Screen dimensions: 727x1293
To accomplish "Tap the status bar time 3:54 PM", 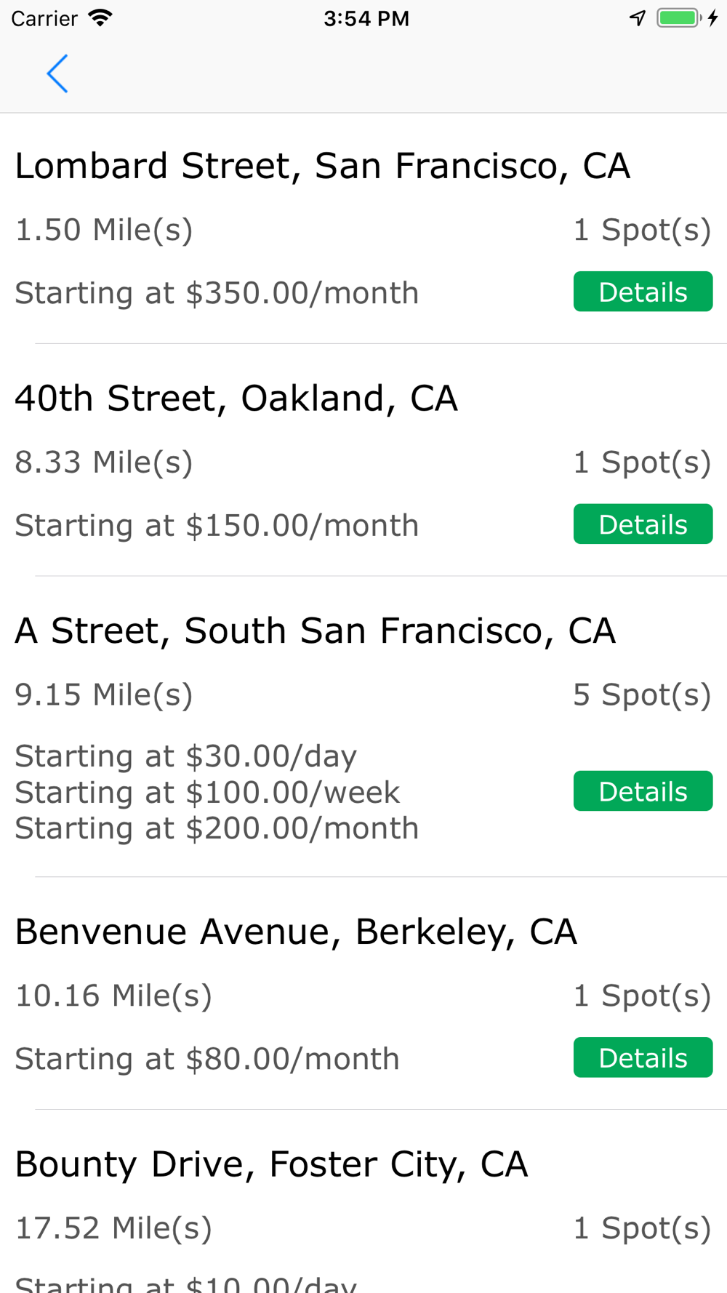I will tap(366, 18).
